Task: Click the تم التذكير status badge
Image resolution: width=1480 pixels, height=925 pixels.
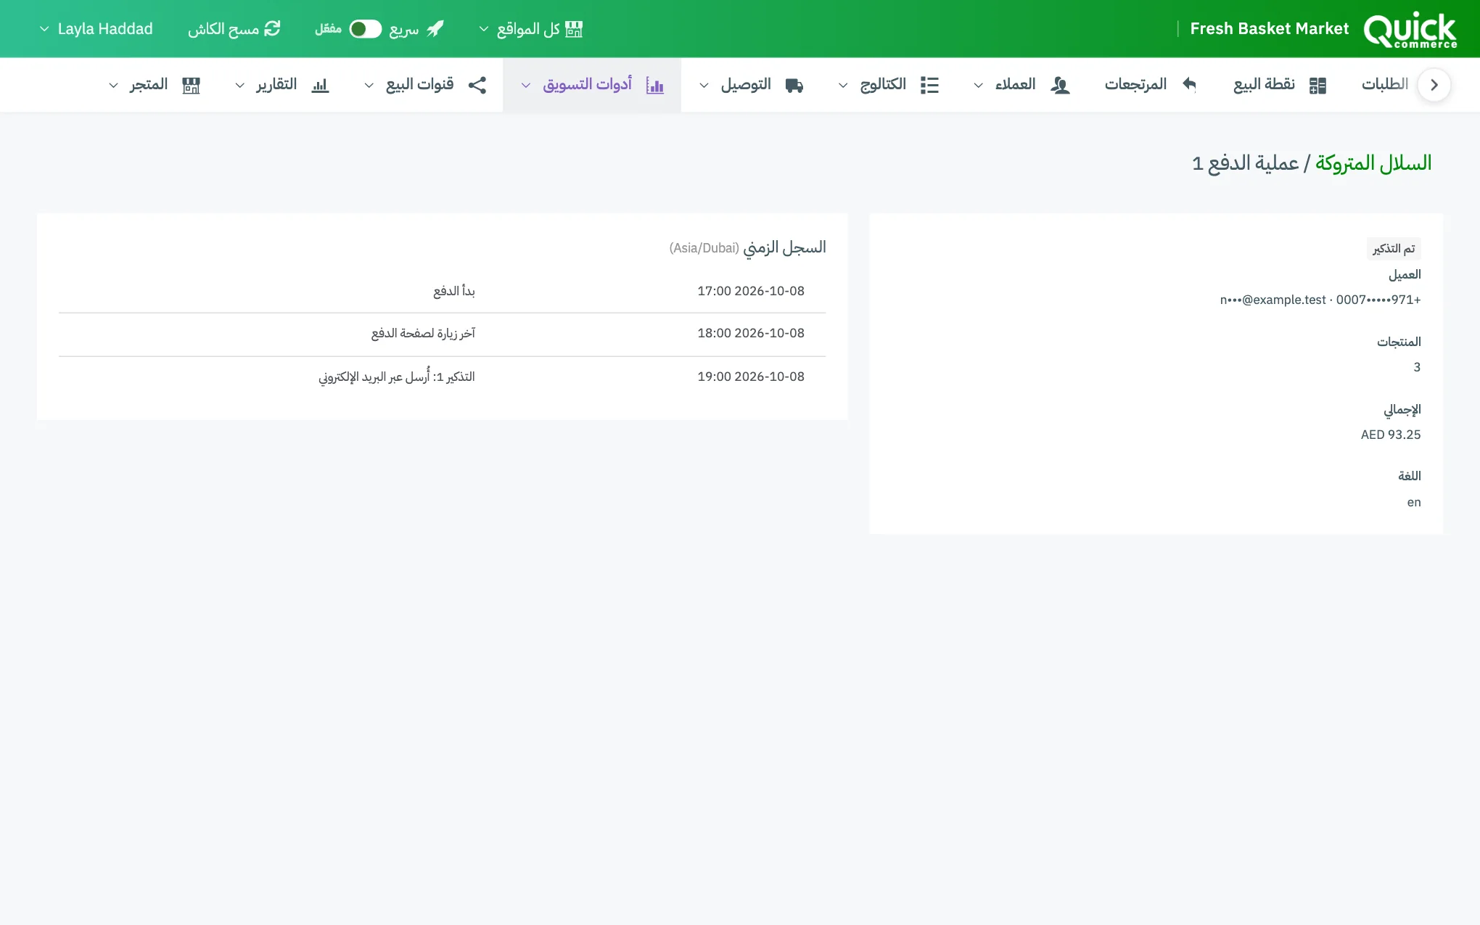Action: tap(1394, 249)
